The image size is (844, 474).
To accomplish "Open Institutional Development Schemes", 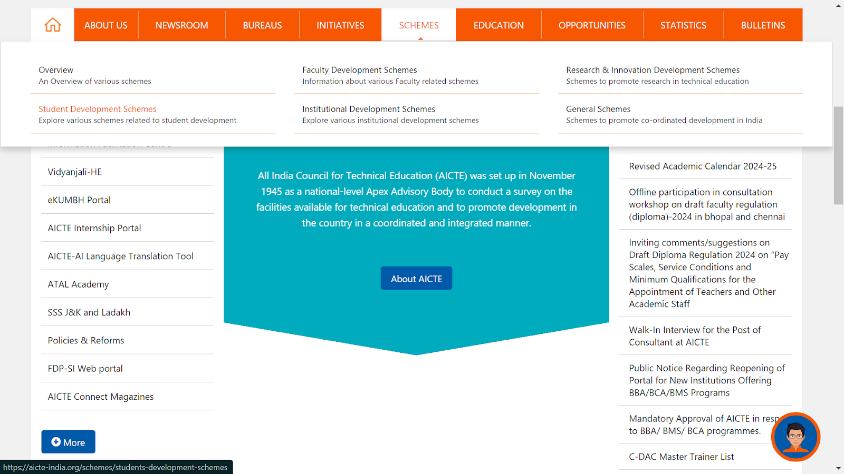I will pos(369,109).
